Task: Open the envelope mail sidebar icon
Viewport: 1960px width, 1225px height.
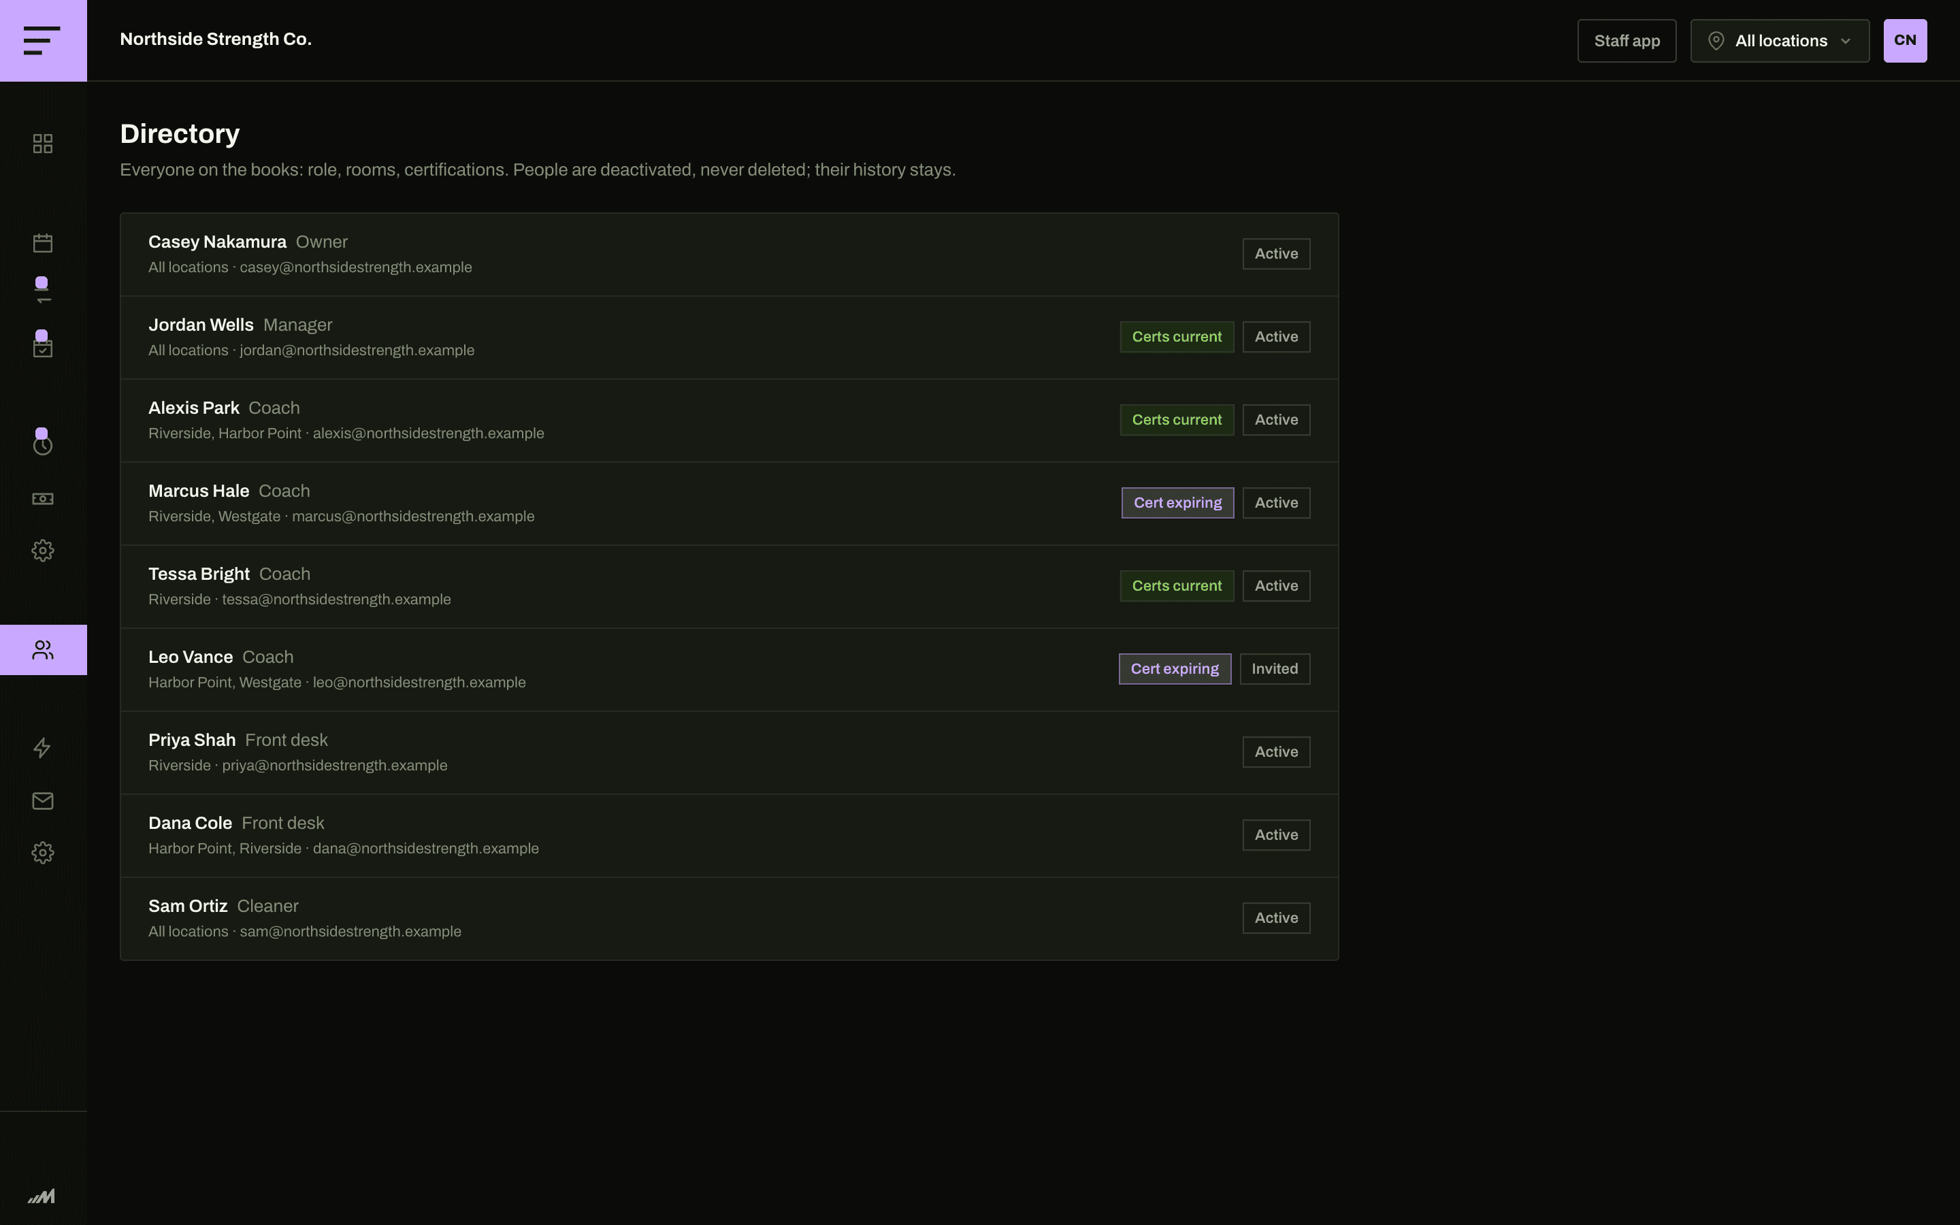Action: [43, 800]
